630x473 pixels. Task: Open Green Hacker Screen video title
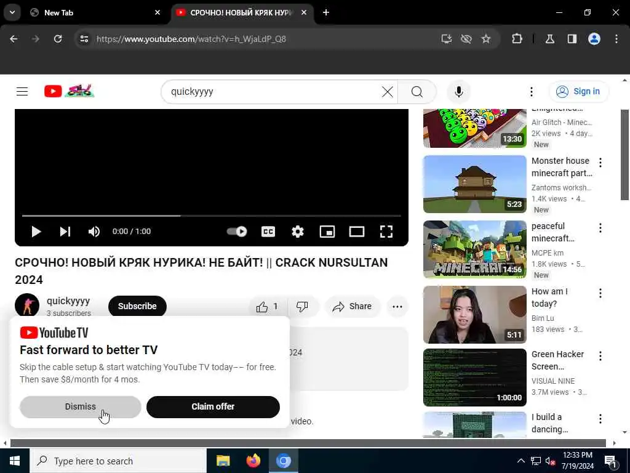pos(557,360)
